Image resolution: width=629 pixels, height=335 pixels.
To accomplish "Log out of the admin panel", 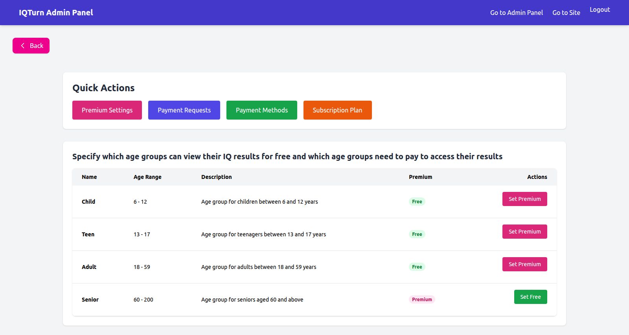I will [x=600, y=10].
